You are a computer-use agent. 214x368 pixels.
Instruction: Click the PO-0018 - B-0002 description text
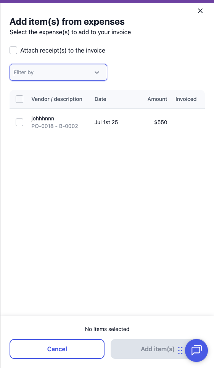pyautogui.click(x=55, y=126)
